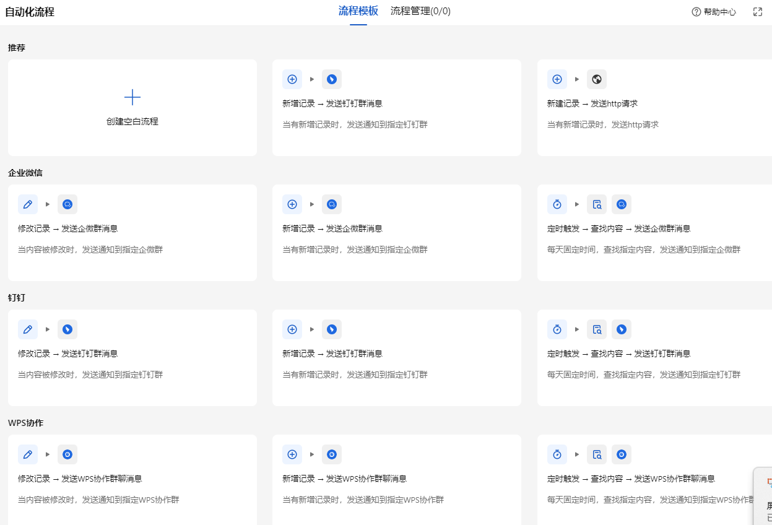Click description 每天固定时间，查找指定内容，发送通知到指定企微群

pyautogui.click(x=644, y=249)
